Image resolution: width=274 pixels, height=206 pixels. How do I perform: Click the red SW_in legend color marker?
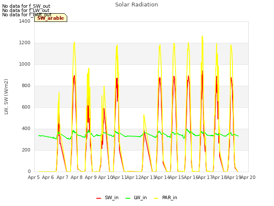[x=99, y=198]
